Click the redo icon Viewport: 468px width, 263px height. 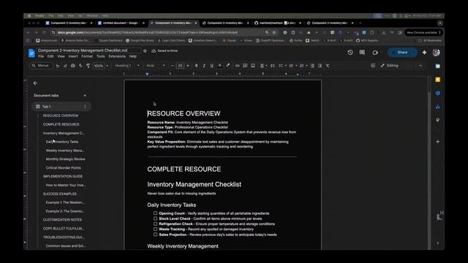[65, 66]
